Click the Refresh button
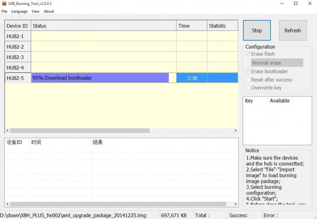Image resolution: width=317 pixels, height=219 pixels. point(292,30)
